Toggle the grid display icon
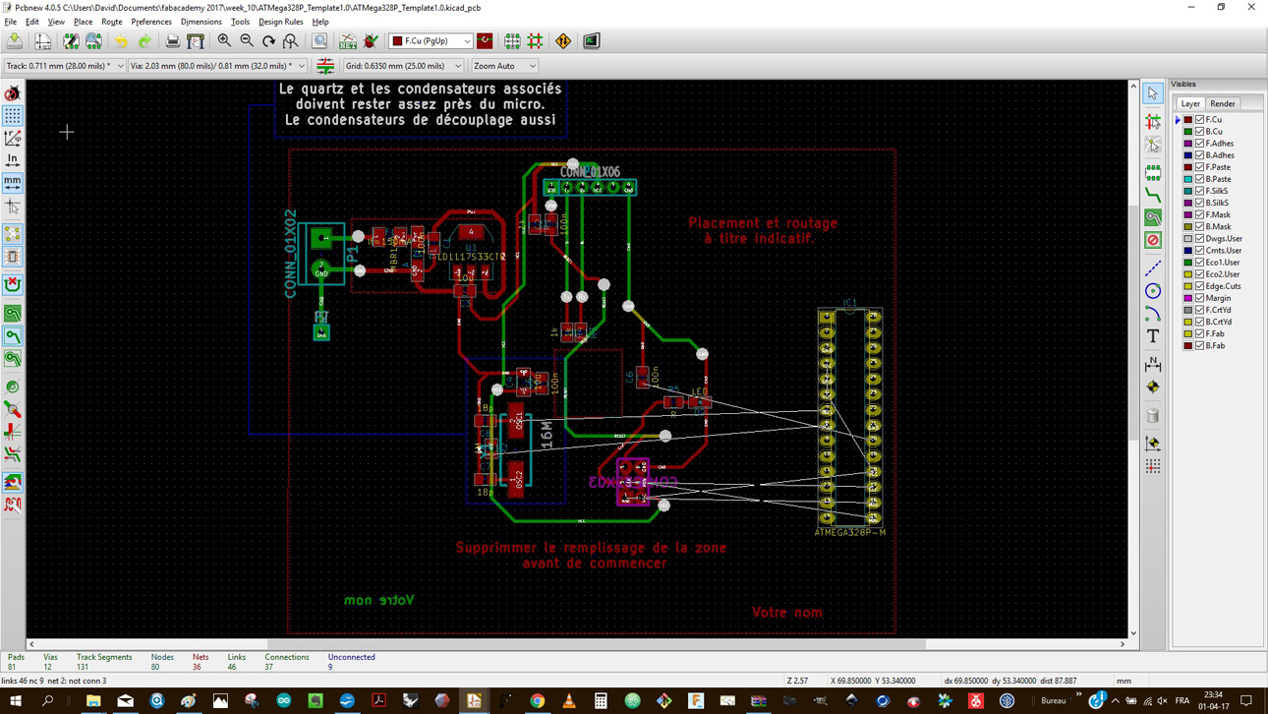 (13, 115)
